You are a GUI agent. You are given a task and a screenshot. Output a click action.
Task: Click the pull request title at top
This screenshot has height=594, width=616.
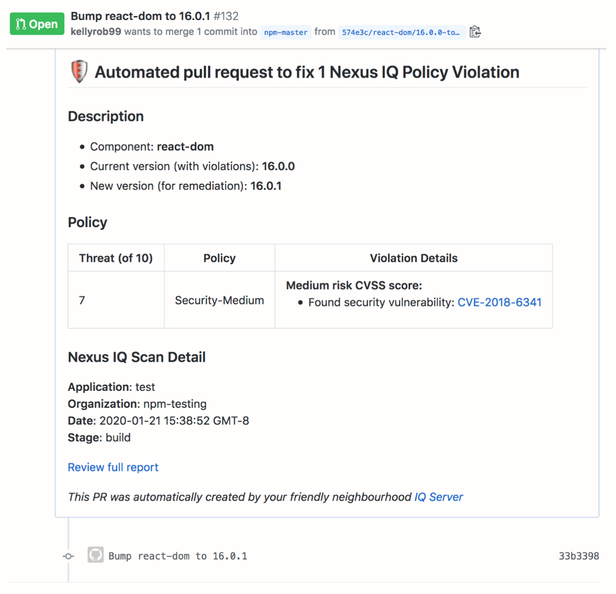[x=140, y=16]
